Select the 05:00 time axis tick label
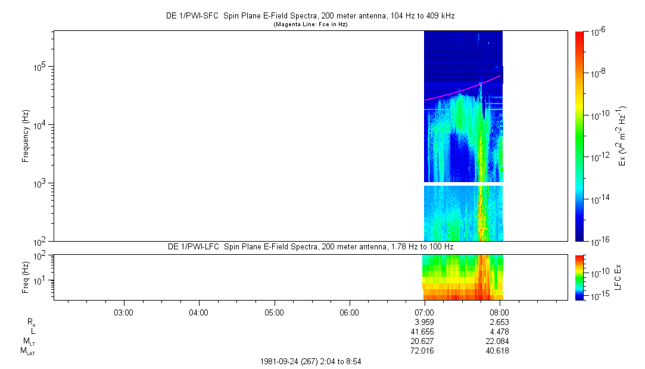The image size is (645, 369). pos(274,312)
